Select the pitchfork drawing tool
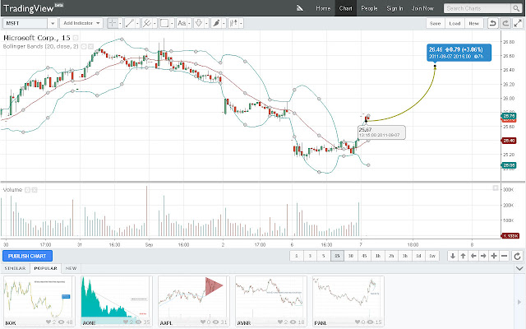The image size is (526, 329). coord(147,23)
